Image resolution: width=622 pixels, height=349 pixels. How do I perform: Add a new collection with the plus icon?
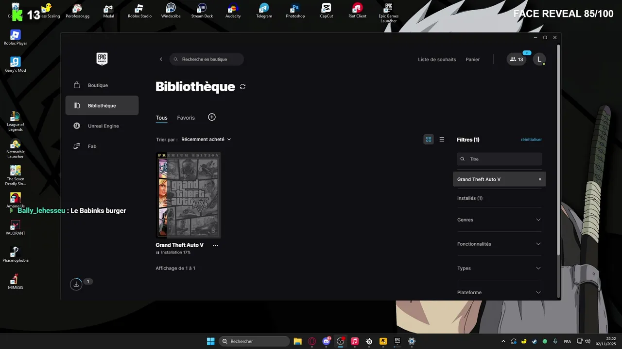(212, 117)
